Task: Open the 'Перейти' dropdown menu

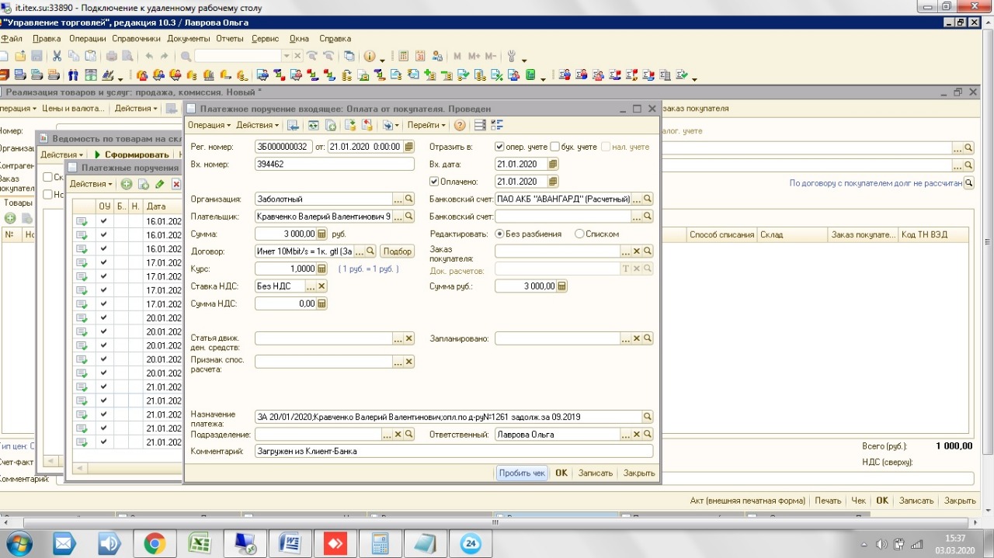Action: (426, 125)
